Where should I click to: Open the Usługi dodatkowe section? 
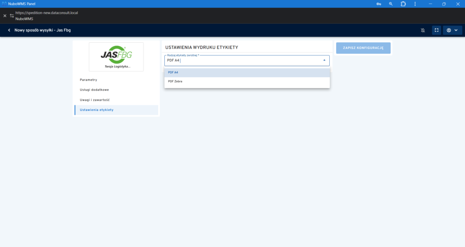pos(94,90)
